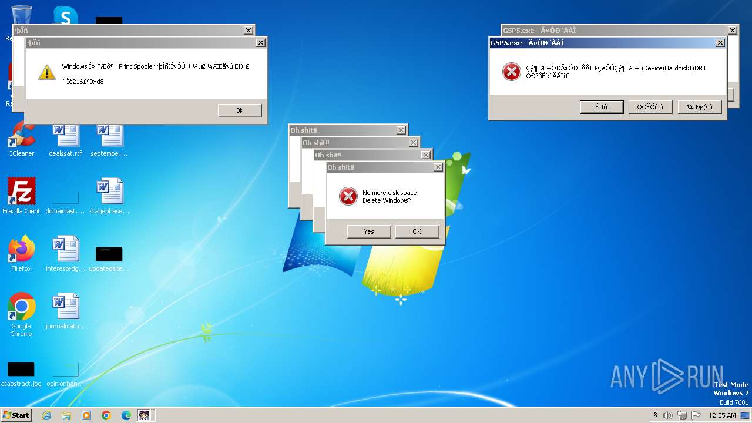Open the network status tray icon
The height and width of the screenshot is (423, 752).
tap(682, 415)
